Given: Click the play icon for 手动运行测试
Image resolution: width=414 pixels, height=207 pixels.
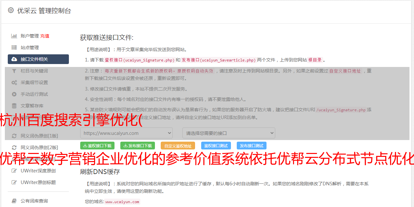Looking at the screenshot, I should point(14,94).
